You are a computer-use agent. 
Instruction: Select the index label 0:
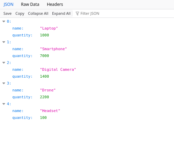(9, 21)
